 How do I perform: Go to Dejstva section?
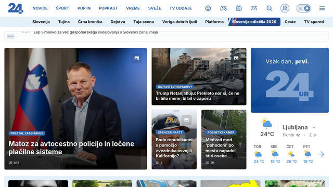[x=118, y=22]
